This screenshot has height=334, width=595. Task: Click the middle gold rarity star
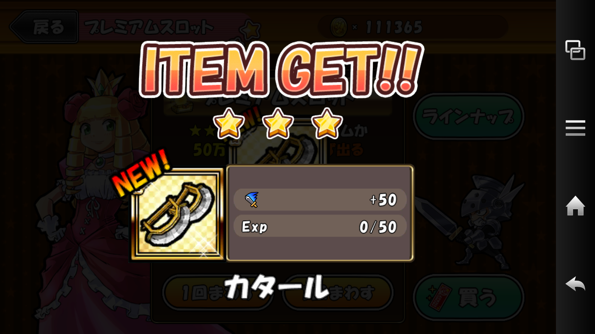[x=278, y=123]
